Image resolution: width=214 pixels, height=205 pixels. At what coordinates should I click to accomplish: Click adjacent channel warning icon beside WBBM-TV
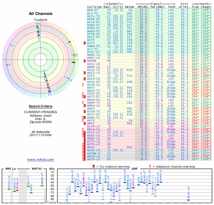83,102
